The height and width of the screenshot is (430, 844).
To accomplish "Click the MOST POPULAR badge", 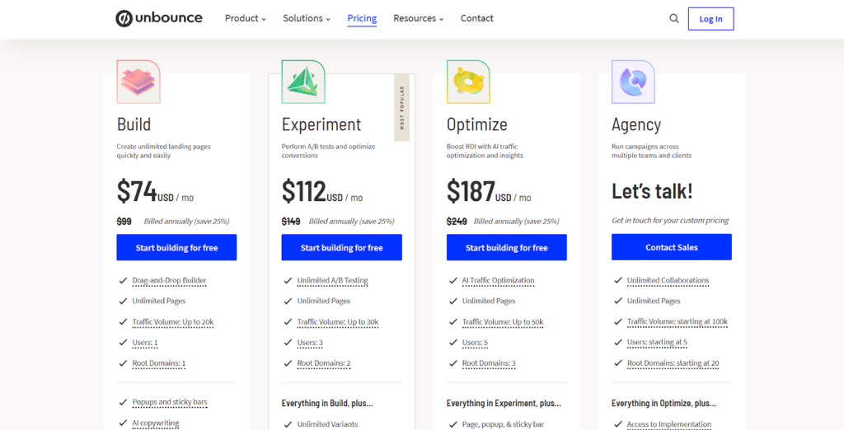I will 401,107.
